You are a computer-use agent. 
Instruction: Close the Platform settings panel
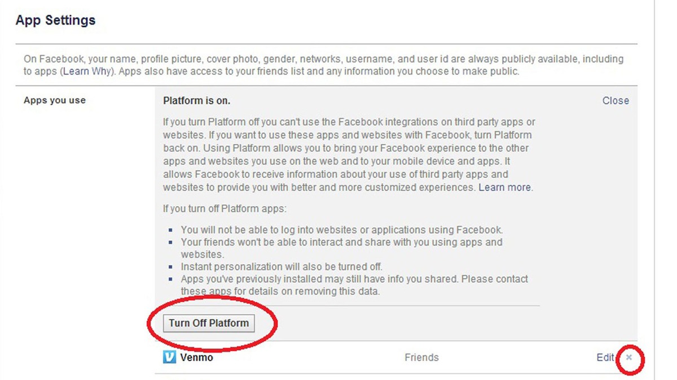[x=615, y=101]
